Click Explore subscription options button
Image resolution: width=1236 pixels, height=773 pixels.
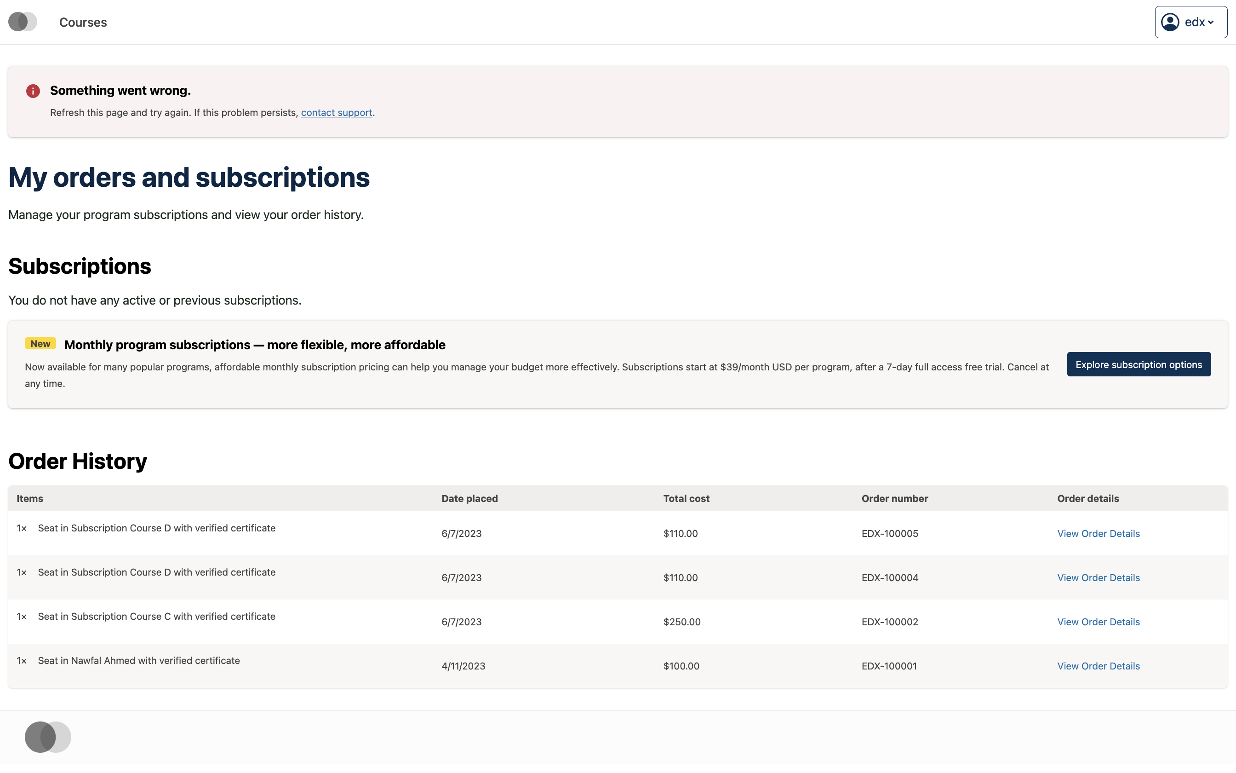click(x=1139, y=364)
